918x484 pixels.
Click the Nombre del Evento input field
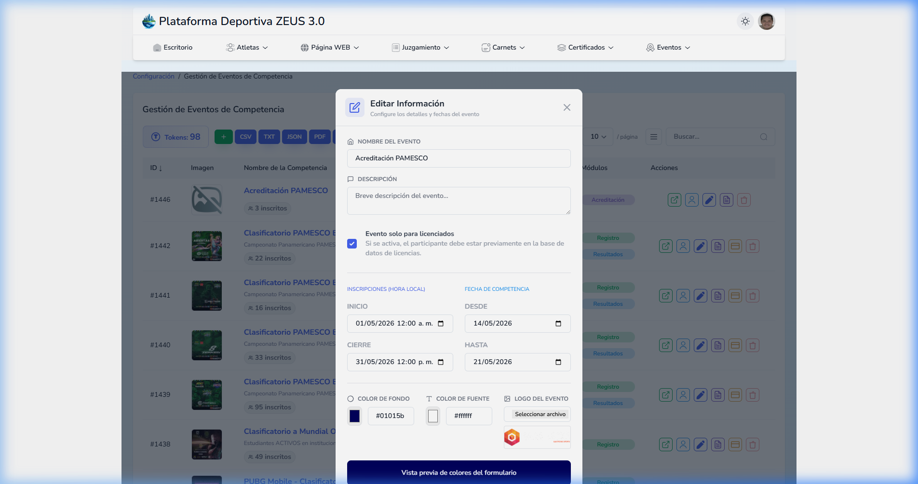coord(459,158)
